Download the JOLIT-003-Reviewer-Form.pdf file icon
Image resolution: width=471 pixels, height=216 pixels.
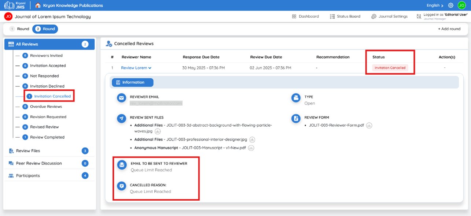pyautogui.click(x=369, y=125)
